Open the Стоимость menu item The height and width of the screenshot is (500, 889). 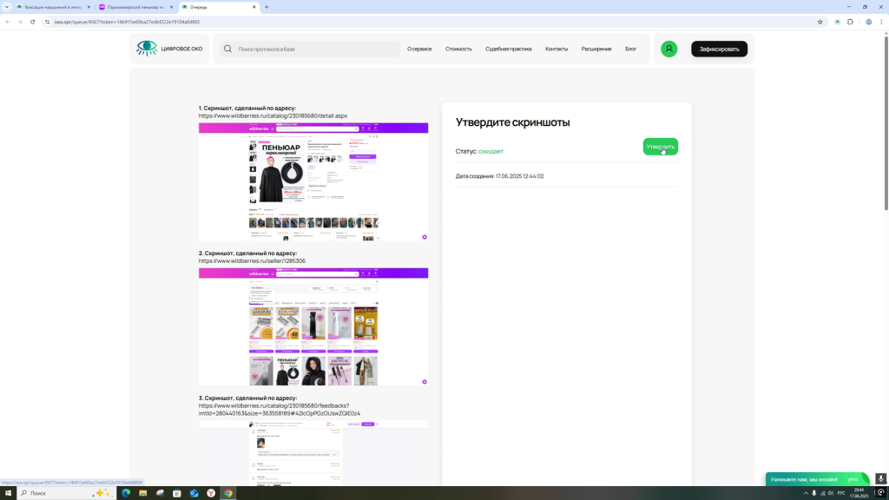[458, 49]
